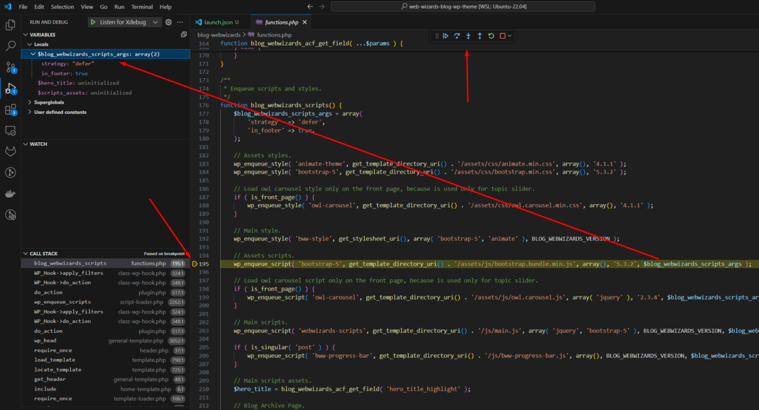The image size is (759, 410).
Task: Open launch.json with the gear icon
Action: click(168, 22)
